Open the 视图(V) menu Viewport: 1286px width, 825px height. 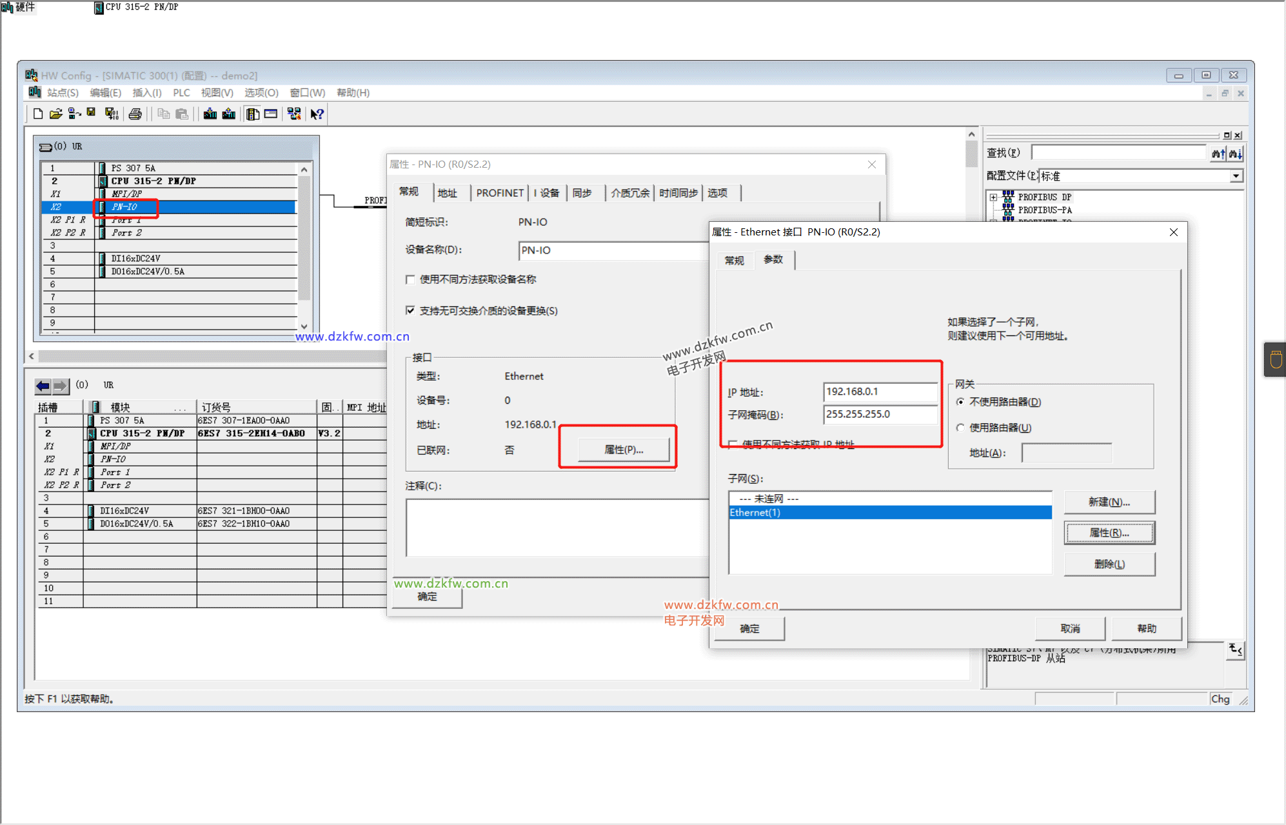pos(217,93)
